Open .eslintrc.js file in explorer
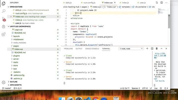 tap(18, 78)
